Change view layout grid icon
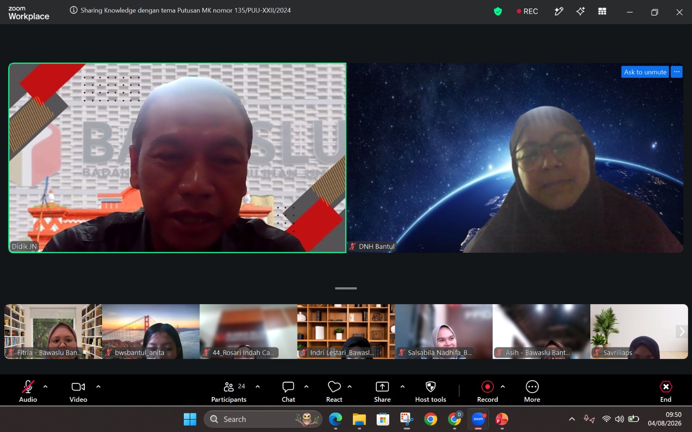The height and width of the screenshot is (432, 692). coord(602,12)
